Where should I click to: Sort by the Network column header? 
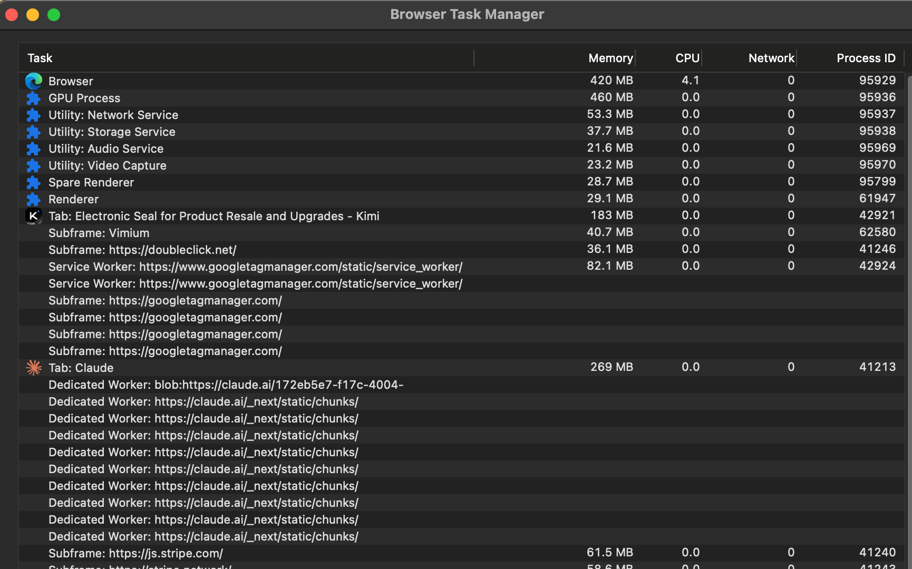pos(771,58)
